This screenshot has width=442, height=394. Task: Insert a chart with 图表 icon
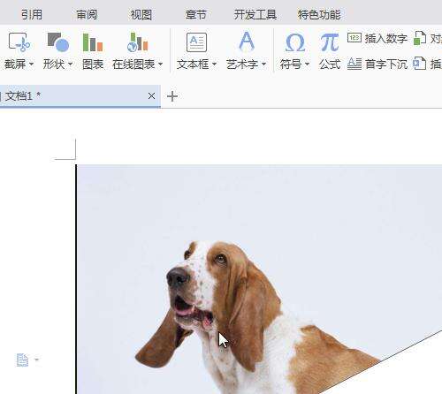click(93, 42)
